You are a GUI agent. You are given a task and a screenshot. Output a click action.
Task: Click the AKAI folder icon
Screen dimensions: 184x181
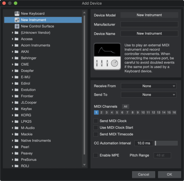coord(16,52)
